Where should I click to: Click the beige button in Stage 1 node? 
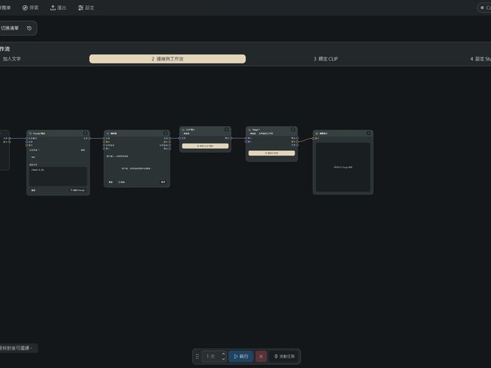[x=272, y=153]
